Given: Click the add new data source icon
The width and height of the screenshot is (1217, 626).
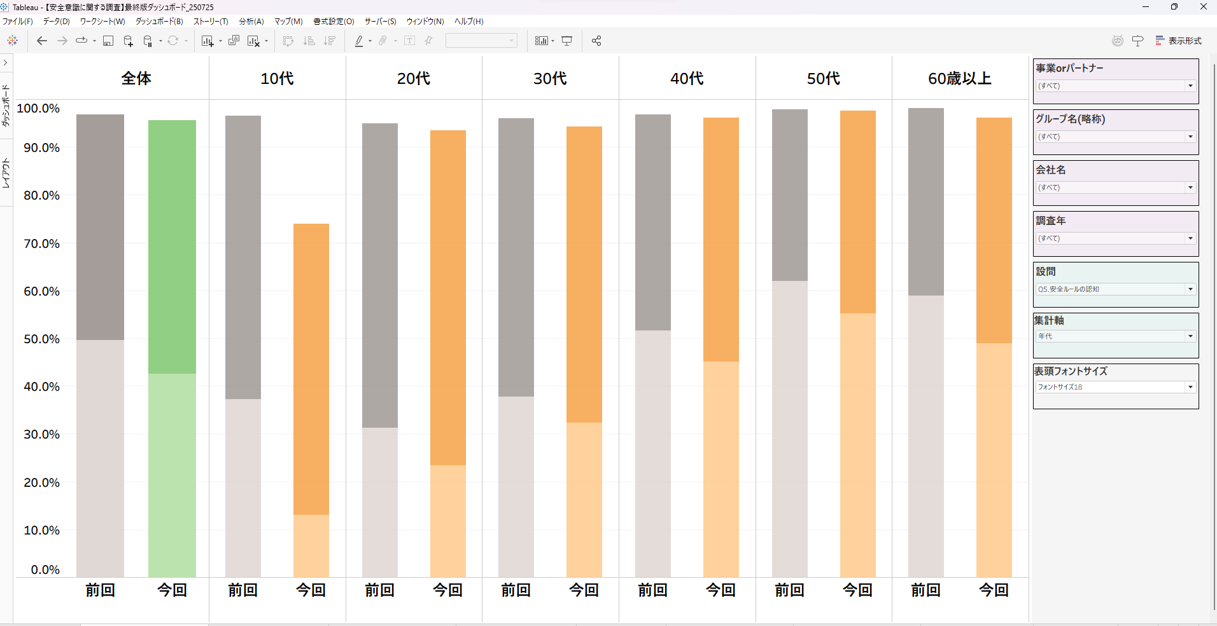Looking at the screenshot, I should pyautogui.click(x=128, y=41).
